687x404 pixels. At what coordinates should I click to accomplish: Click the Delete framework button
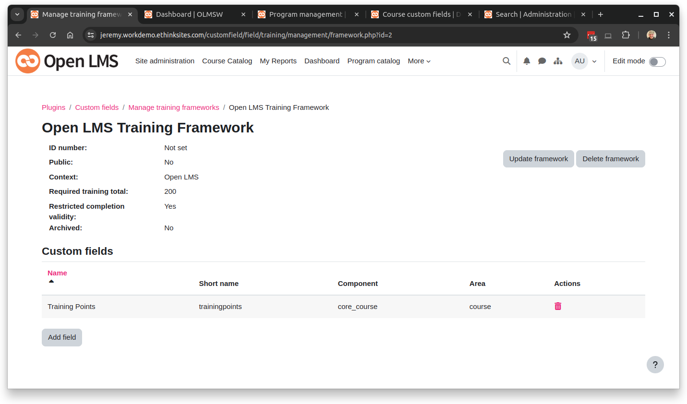[611, 159]
